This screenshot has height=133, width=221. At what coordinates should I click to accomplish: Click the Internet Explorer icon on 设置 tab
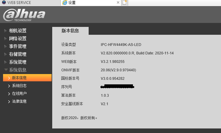pyautogui.click(x=65, y=2)
